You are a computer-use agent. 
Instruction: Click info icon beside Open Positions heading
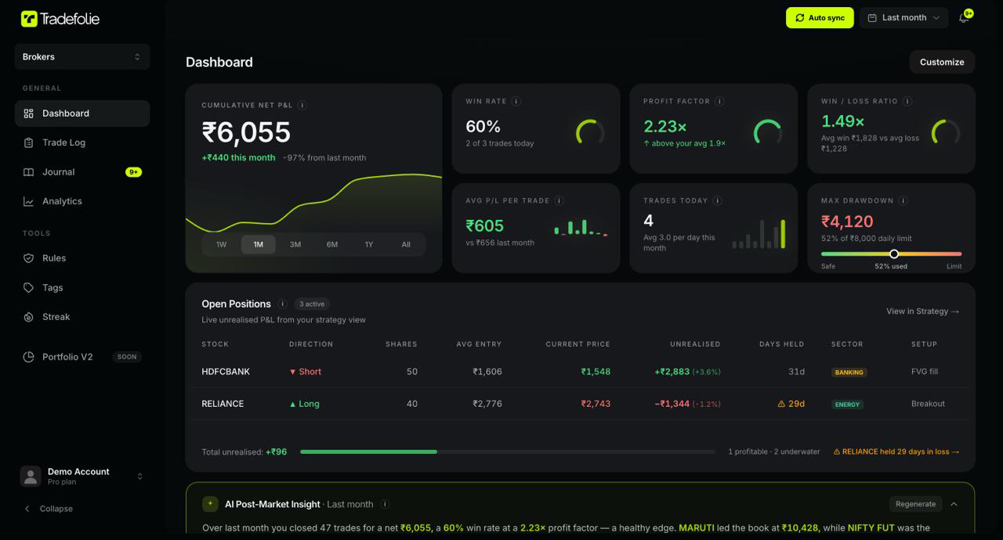pyautogui.click(x=283, y=304)
